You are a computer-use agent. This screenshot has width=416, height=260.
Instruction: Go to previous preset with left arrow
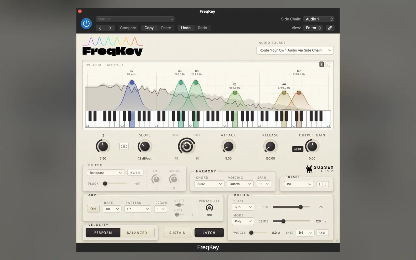click(x=100, y=28)
